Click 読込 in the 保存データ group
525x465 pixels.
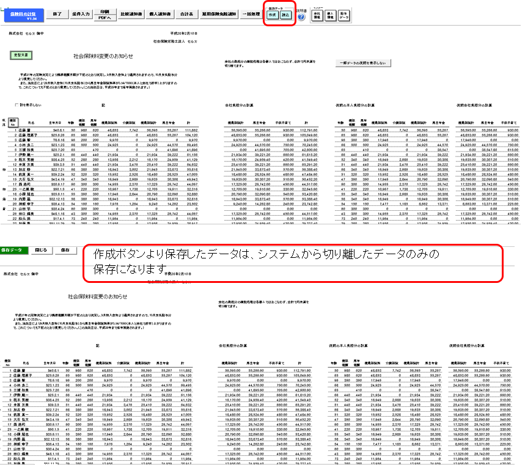[x=285, y=15]
